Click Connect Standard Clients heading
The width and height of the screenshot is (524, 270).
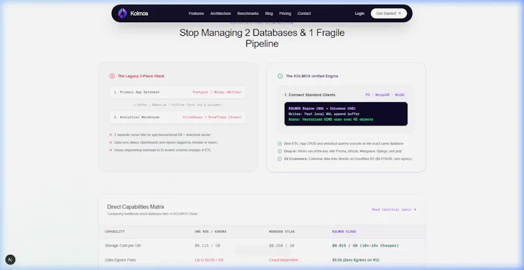(x=310, y=95)
